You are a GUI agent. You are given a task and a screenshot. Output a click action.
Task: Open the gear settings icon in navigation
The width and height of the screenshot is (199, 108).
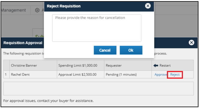(37, 10)
